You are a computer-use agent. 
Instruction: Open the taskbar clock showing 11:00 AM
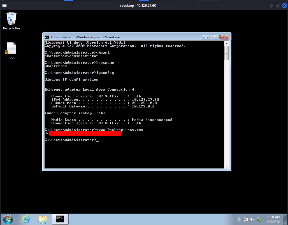tap(273, 219)
